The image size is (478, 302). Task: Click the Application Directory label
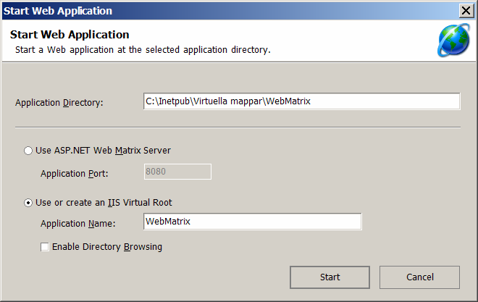(59, 103)
